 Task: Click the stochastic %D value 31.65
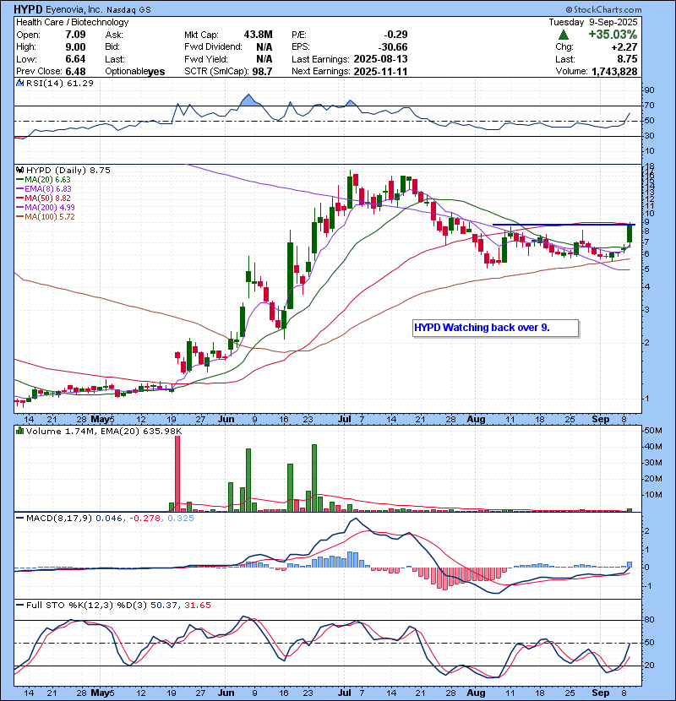click(197, 606)
